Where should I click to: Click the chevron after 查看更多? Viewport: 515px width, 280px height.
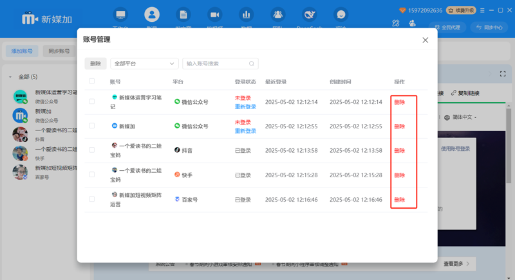pyautogui.click(x=468, y=264)
